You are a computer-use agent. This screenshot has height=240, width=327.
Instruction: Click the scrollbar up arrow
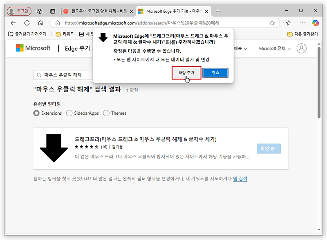[319, 44]
